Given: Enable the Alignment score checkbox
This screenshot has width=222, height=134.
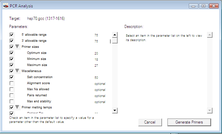Looking at the screenshot, I should (x=12, y=83).
